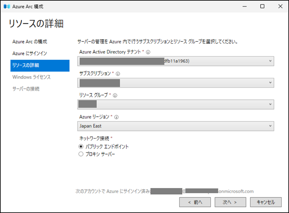The width and height of the screenshot is (289, 213).
Task: Click the Azure Arc app icon in title bar
Action: [7, 7]
